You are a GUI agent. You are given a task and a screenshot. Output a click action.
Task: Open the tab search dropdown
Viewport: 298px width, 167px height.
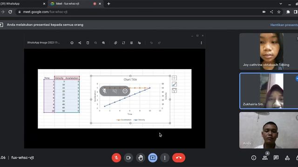(x=281, y=4)
